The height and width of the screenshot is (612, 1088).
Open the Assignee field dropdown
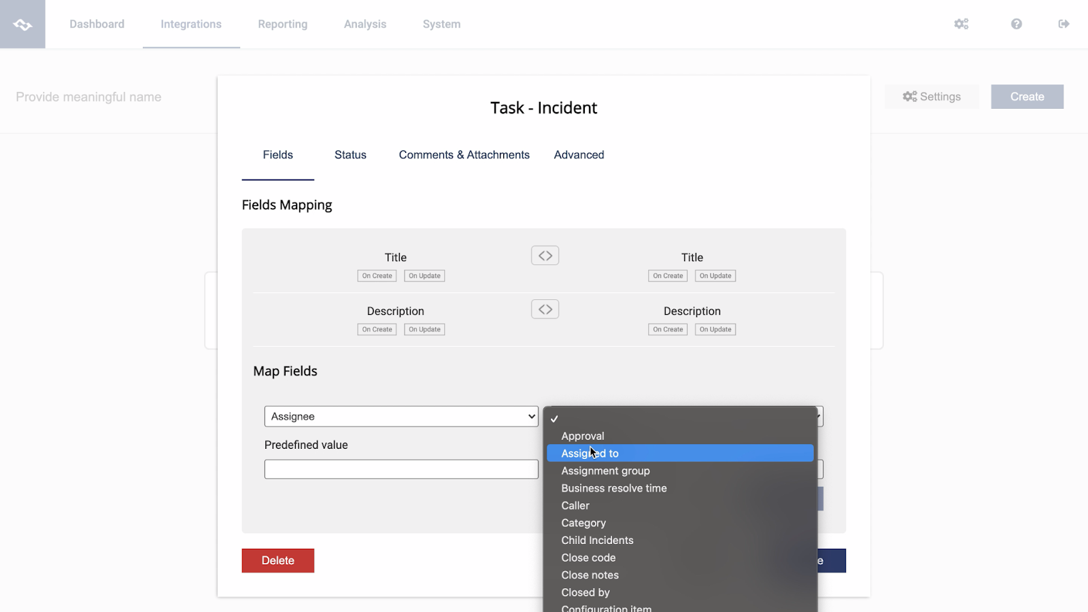tap(401, 416)
